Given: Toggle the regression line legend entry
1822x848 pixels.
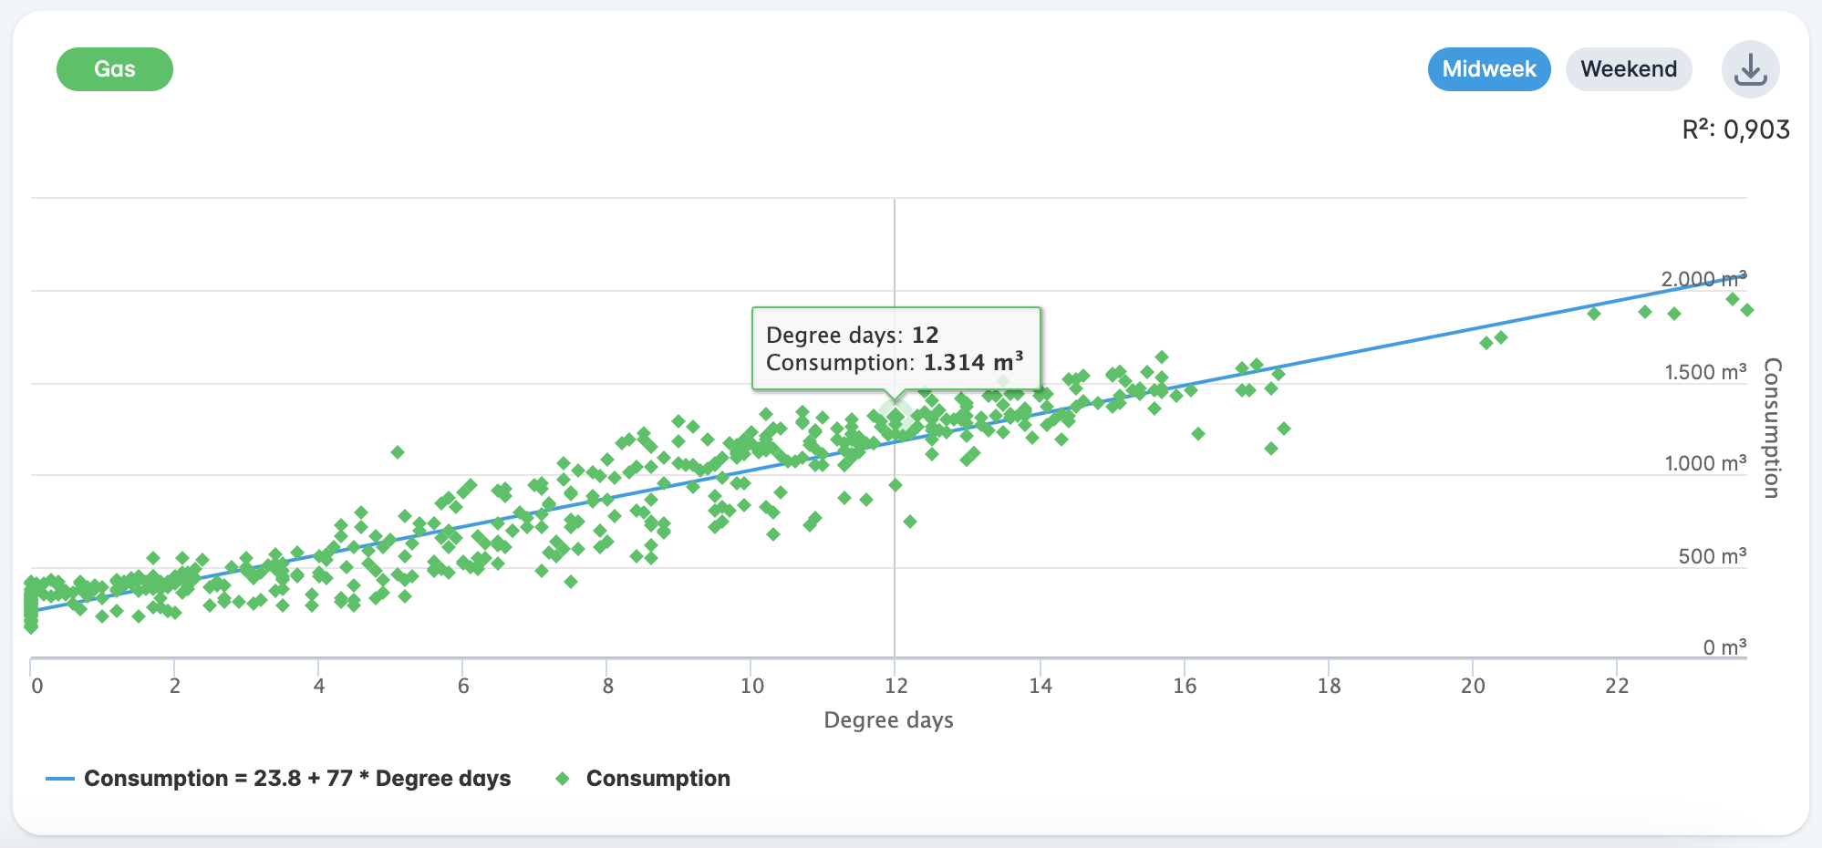Looking at the screenshot, I should 278,779.
